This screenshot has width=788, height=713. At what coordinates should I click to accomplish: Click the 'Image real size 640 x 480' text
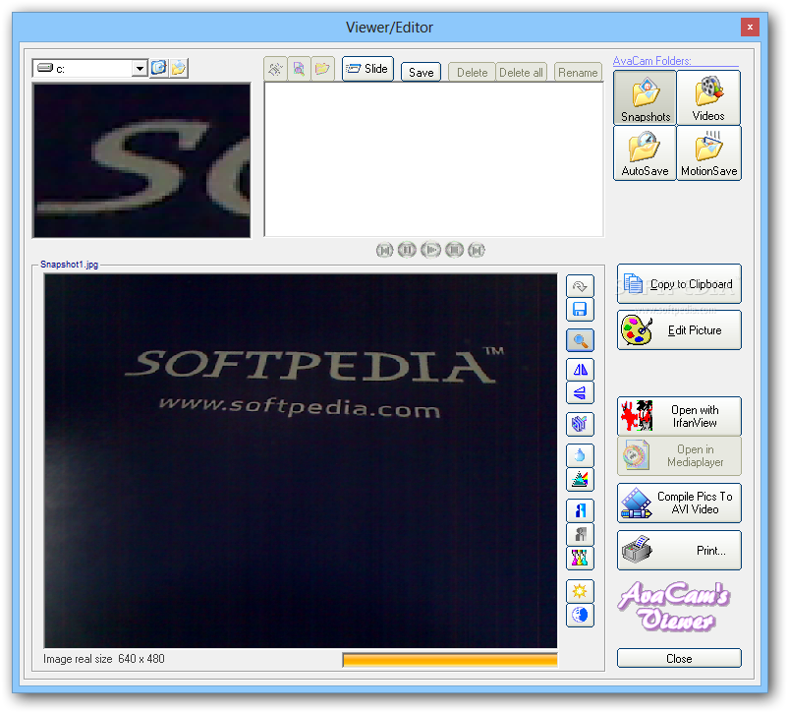coord(103,659)
